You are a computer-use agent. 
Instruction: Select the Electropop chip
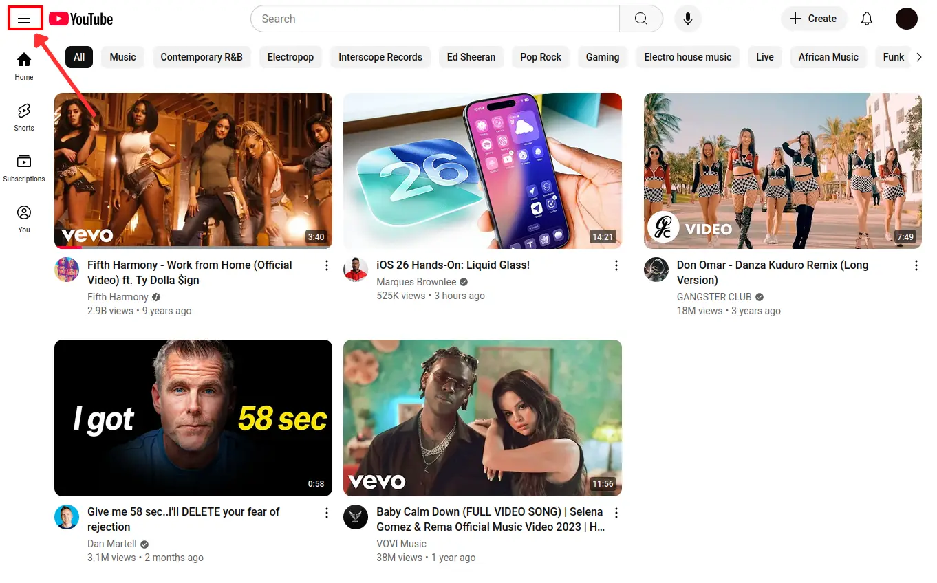pyautogui.click(x=290, y=57)
